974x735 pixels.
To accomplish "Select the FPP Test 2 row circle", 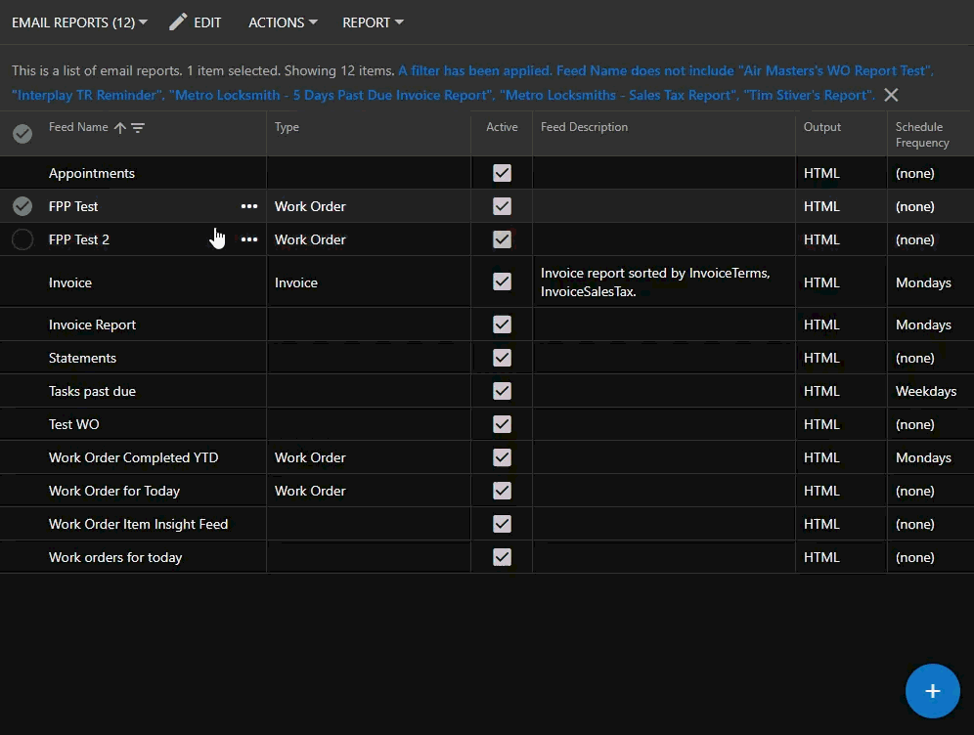I will pyautogui.click(x=22, y=239).
